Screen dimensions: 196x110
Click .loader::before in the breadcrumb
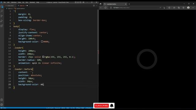[21, 9]
